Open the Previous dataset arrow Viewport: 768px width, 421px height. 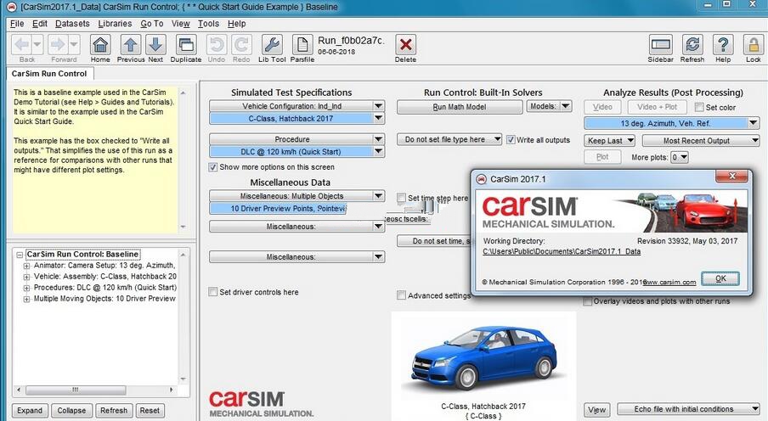point(130,45)
